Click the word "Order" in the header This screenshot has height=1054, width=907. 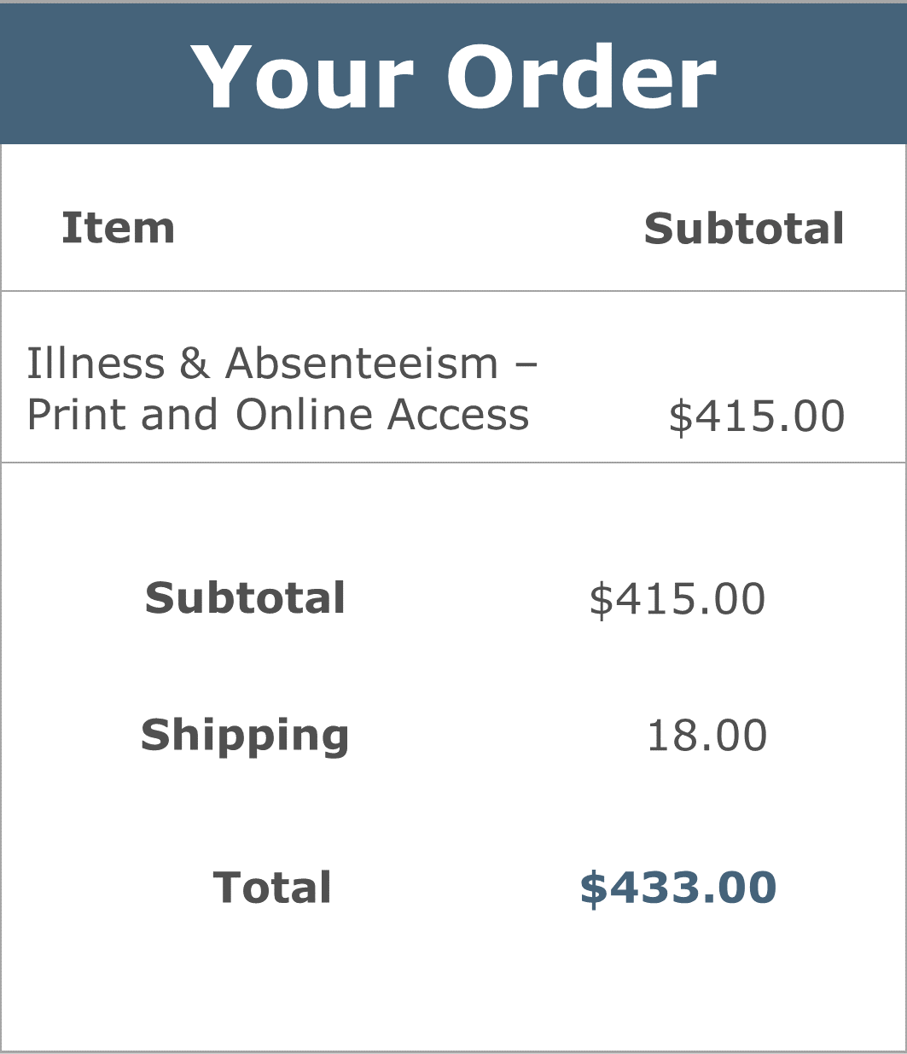(x=580, y=77)
